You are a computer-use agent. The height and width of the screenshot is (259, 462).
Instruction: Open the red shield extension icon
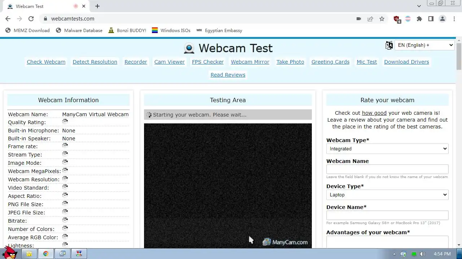[x=397, y=19]
